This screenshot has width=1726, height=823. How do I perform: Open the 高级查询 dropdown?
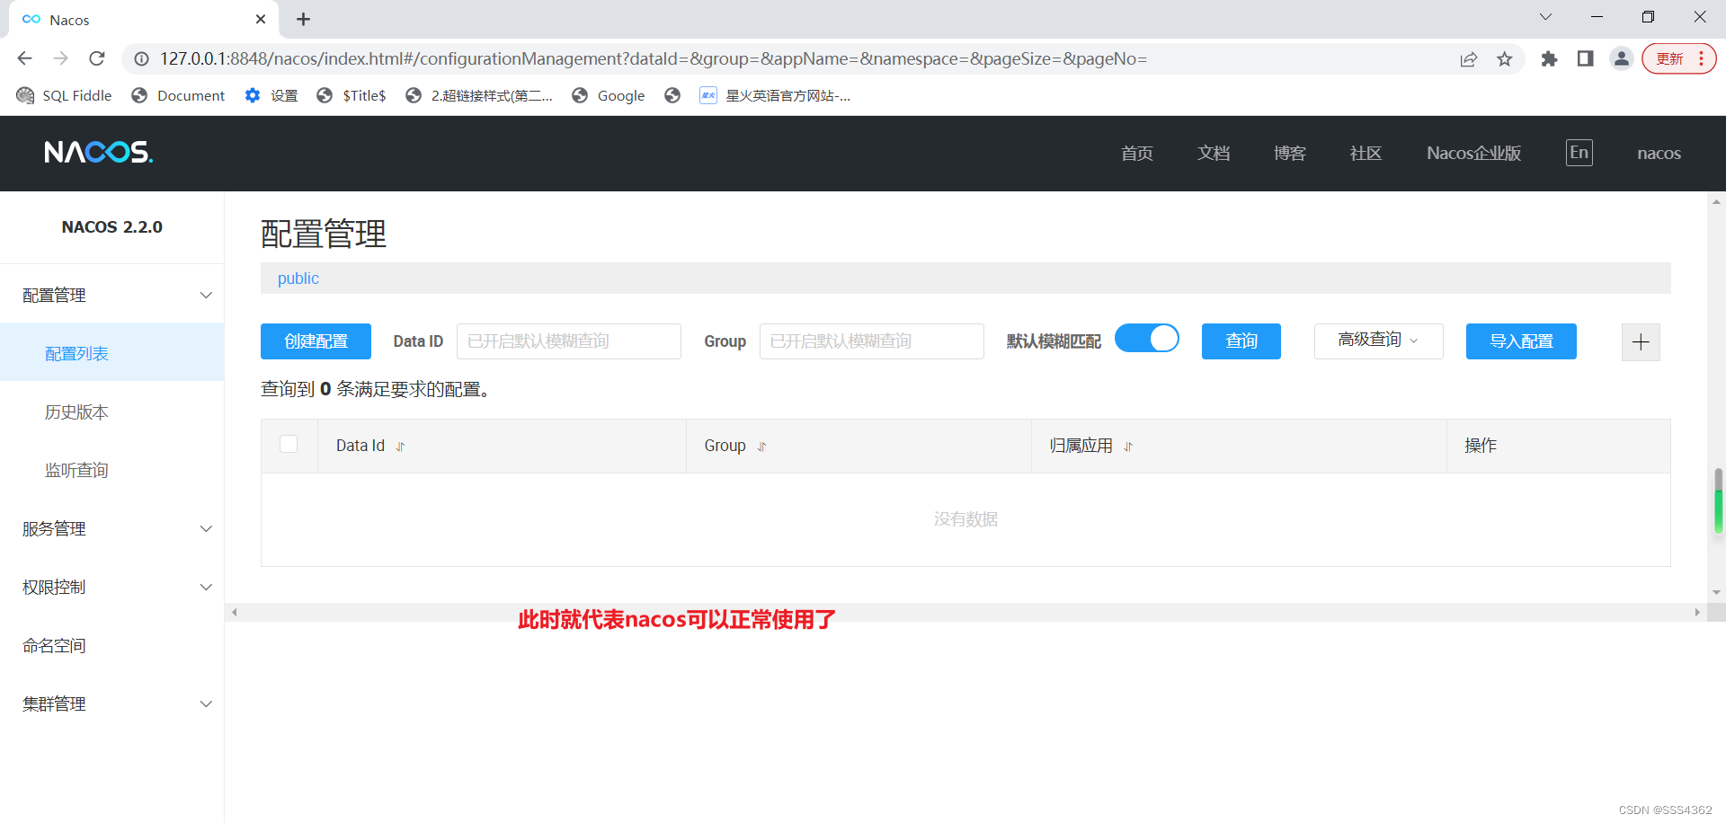1378,341
